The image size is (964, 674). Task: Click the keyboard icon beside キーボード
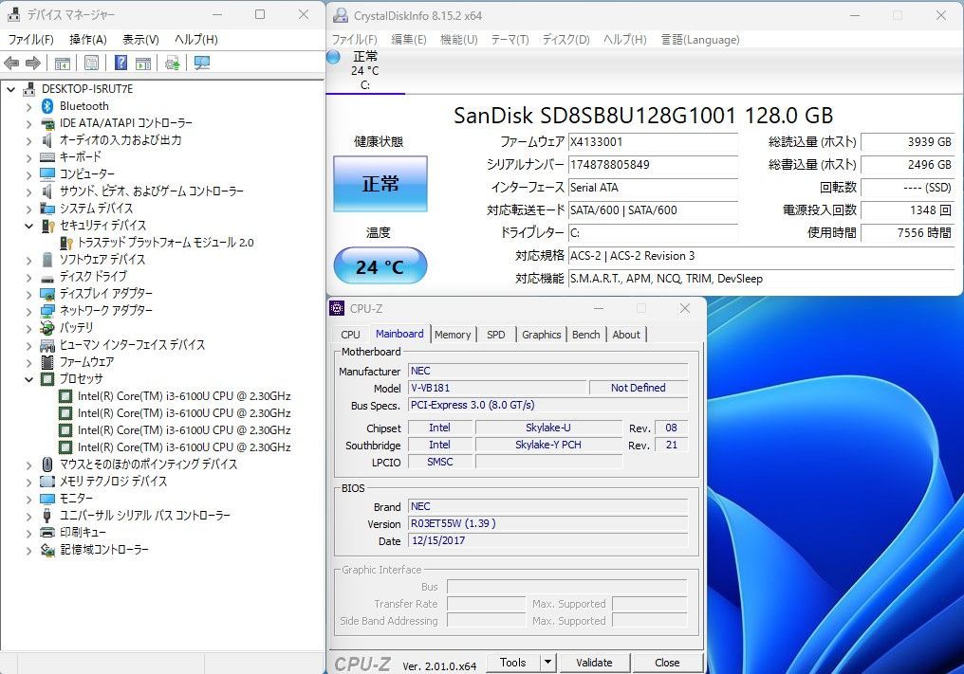(x=47, y=157)
